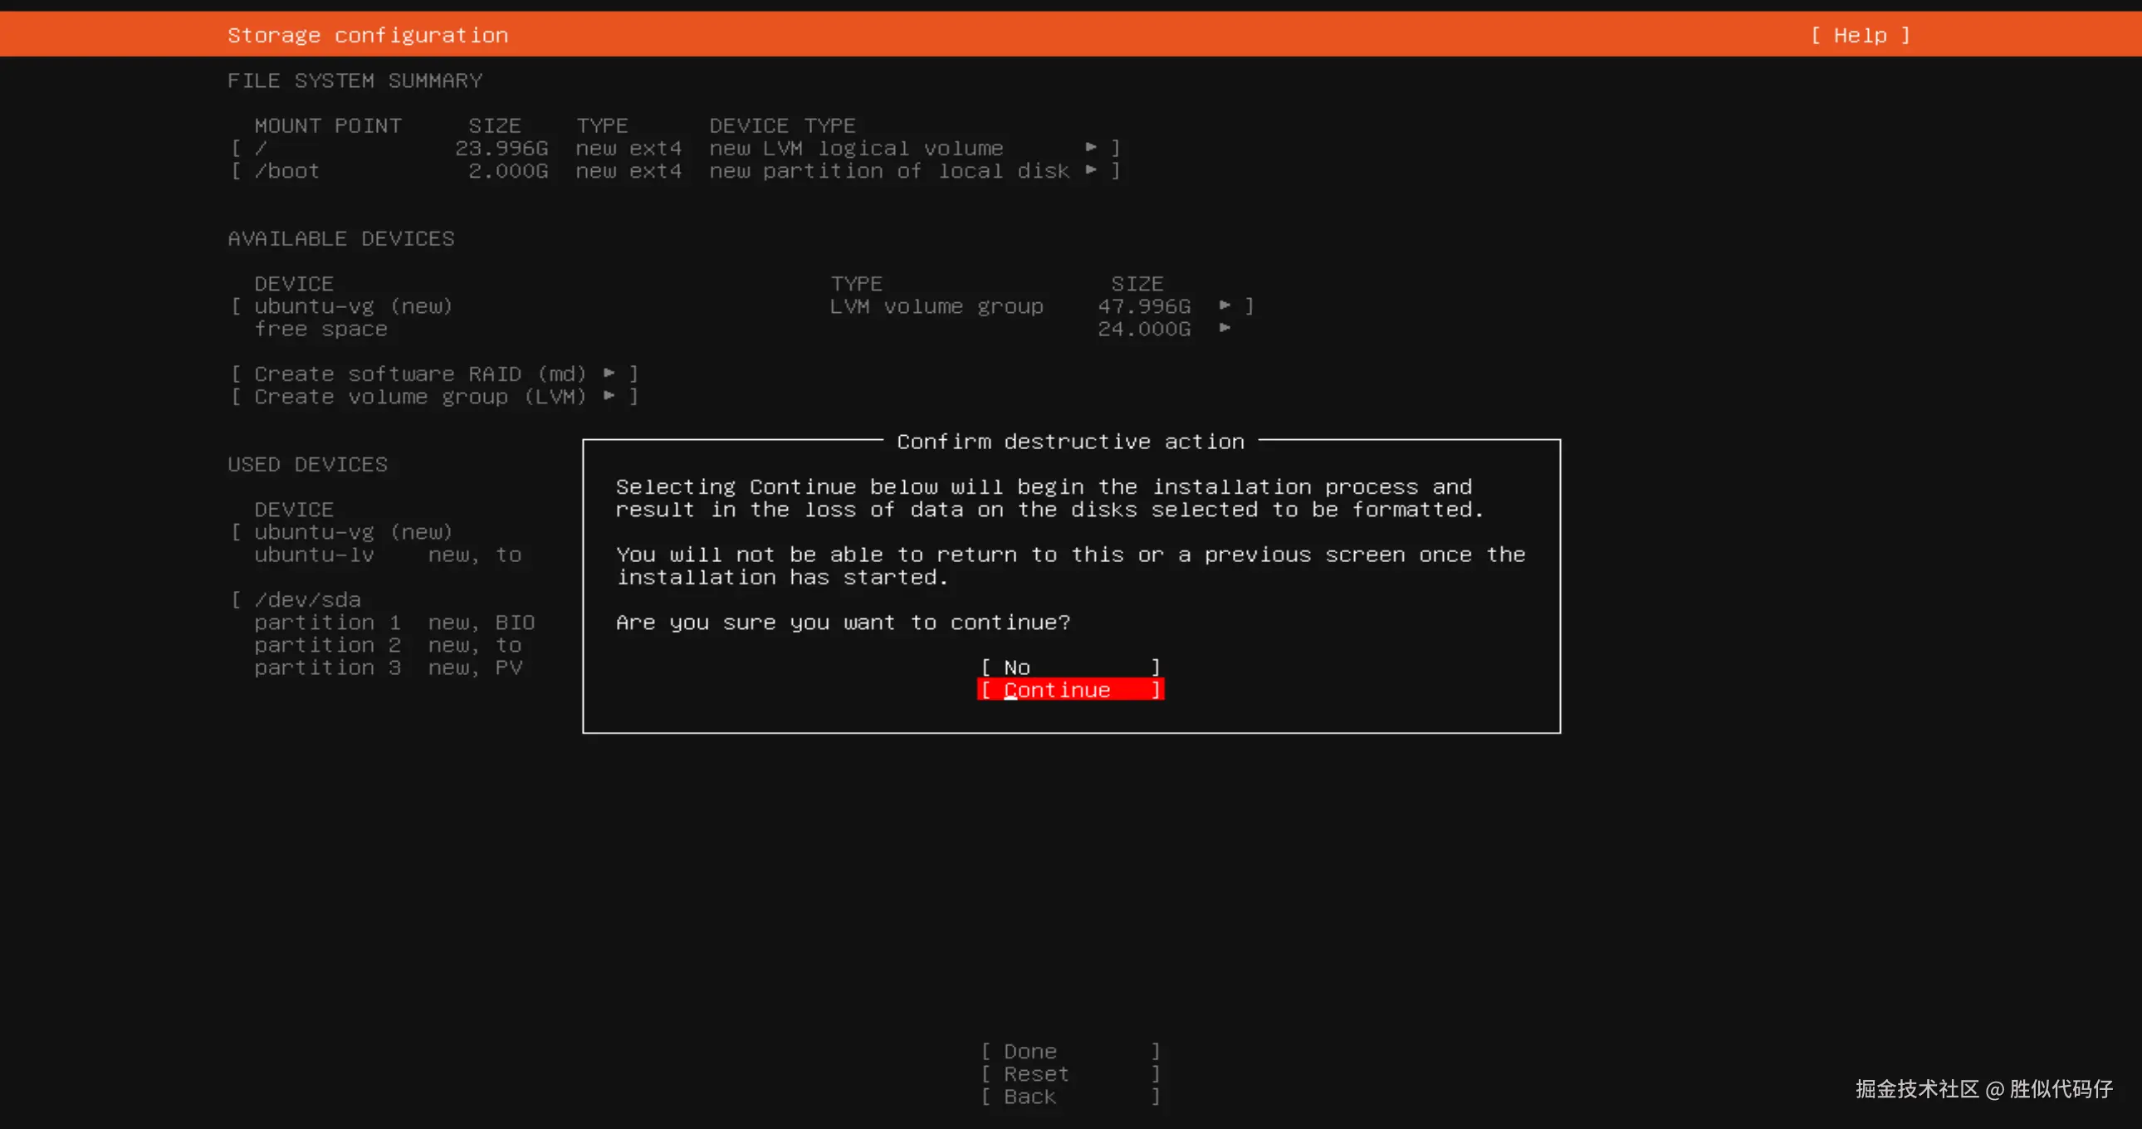Select Create volume group (LVM) entry
2142x1129 pixels.
click(420, 397)
